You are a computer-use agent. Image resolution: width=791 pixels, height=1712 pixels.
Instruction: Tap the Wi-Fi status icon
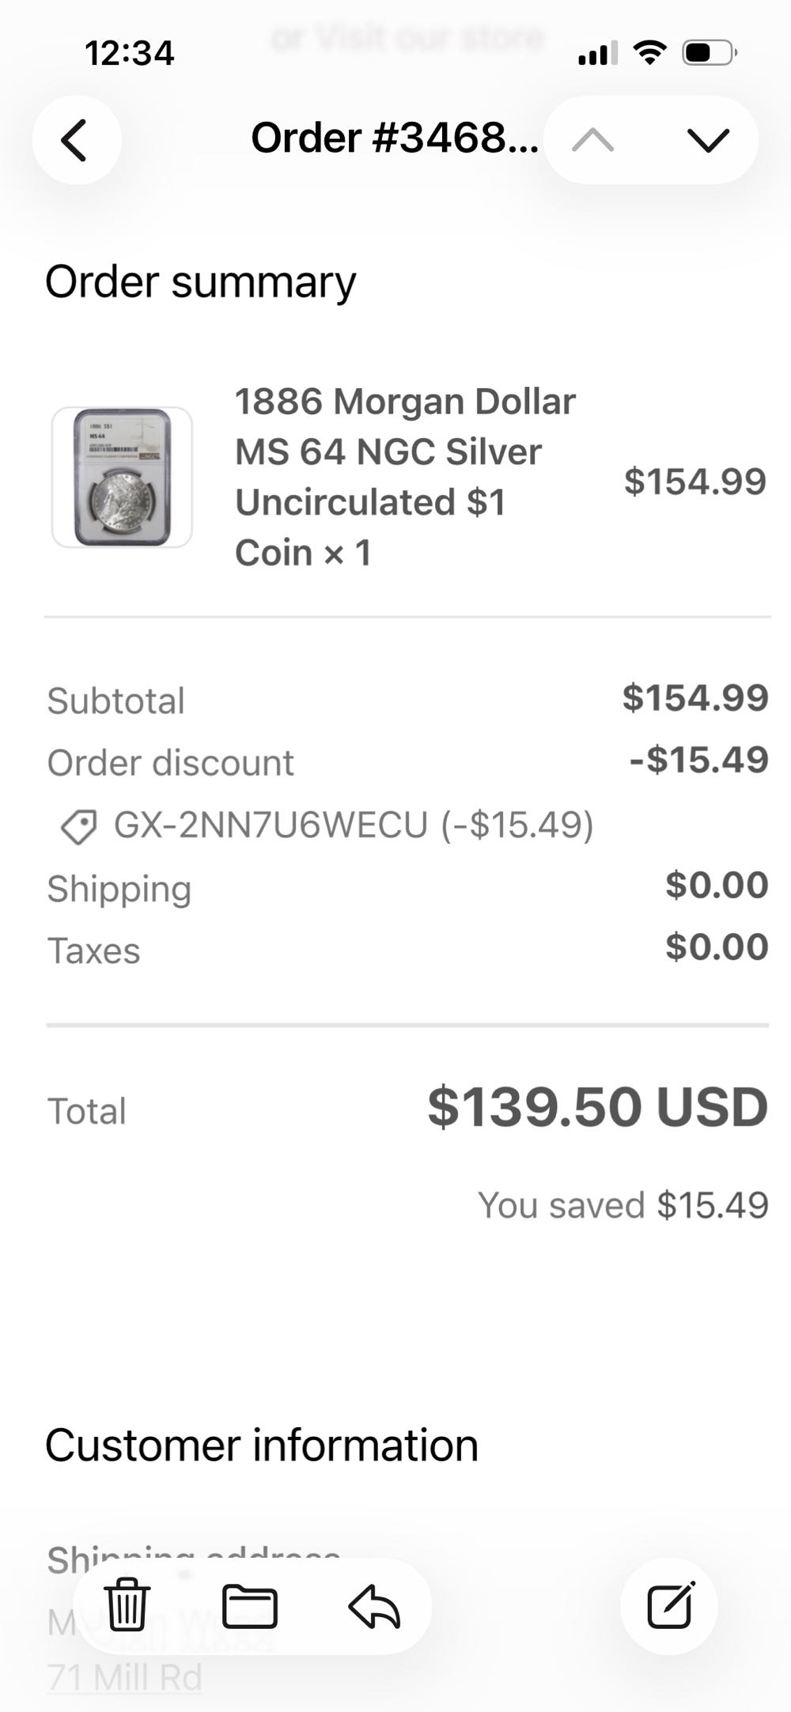click(x=650, y=53)
